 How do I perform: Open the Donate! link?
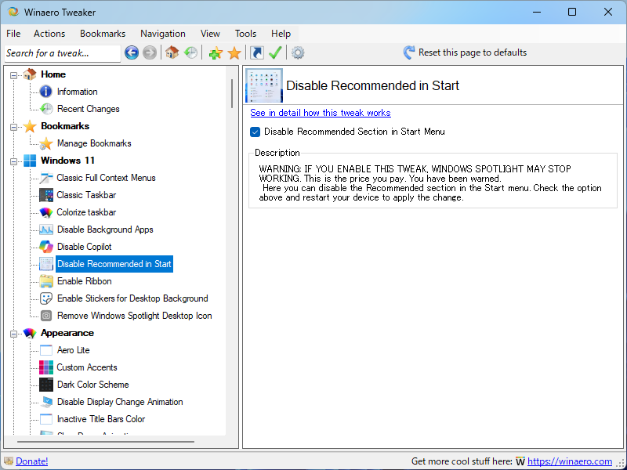coord(32,461)
